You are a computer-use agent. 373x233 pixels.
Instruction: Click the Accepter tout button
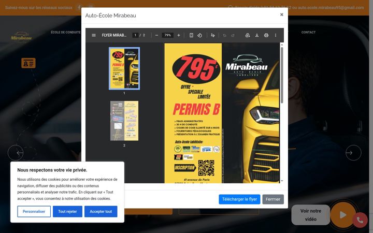point(101,211)
